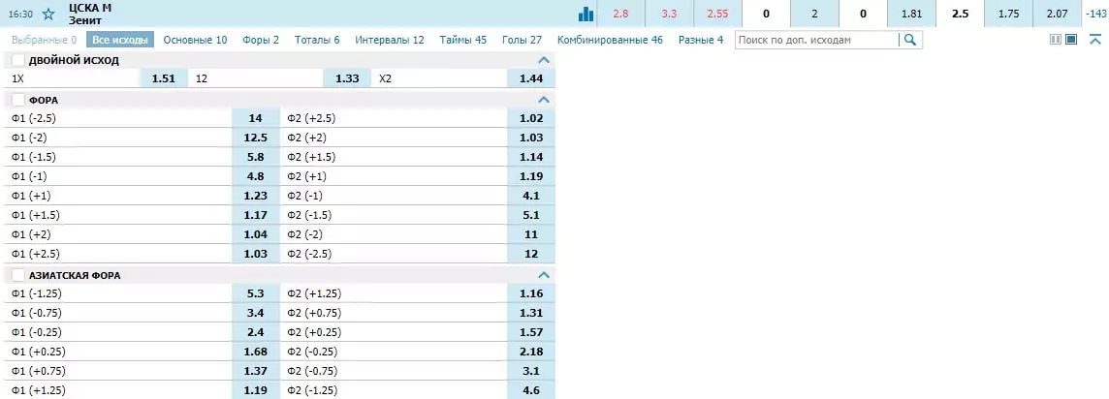Select Ф2 (+2.5) odds 1.02
The height and width of the screenshot is (399, 1109).
[531, 118]
